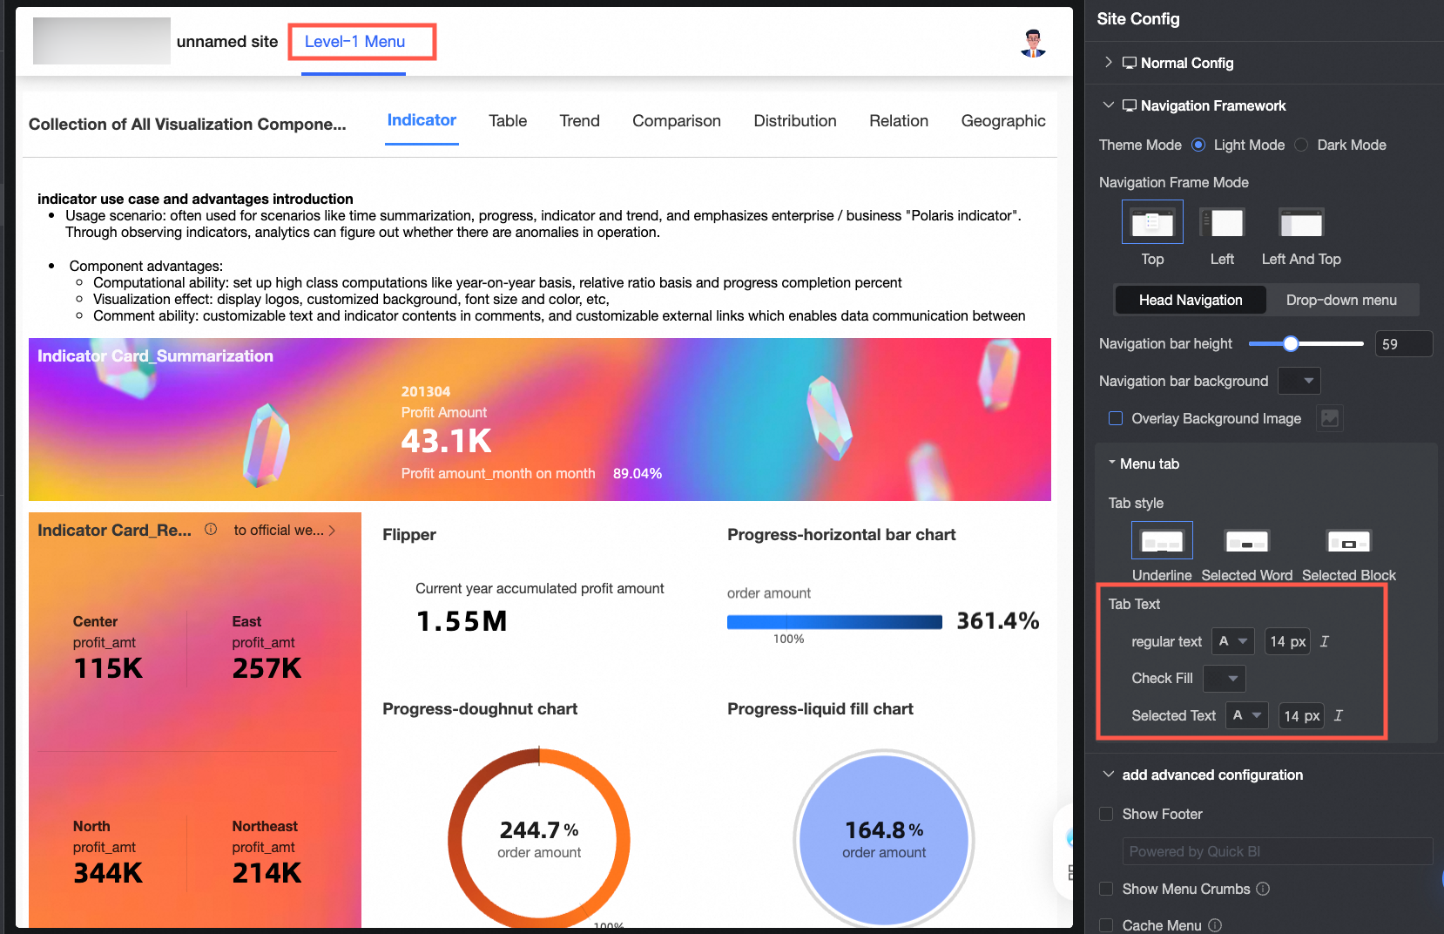Switch to the Trend tab
Image resolution: width=1444 pixels, height=934 pixels.
pos(579,121)
